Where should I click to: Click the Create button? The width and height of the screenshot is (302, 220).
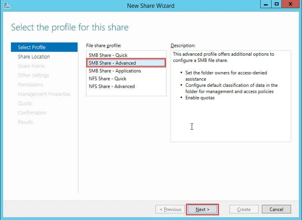pos(244,209)
